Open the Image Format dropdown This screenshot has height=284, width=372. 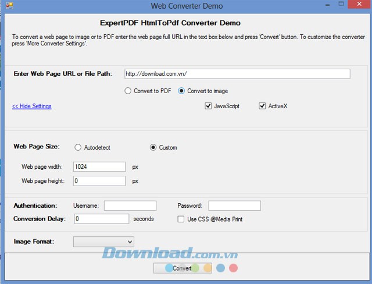[x=103, y=242]
